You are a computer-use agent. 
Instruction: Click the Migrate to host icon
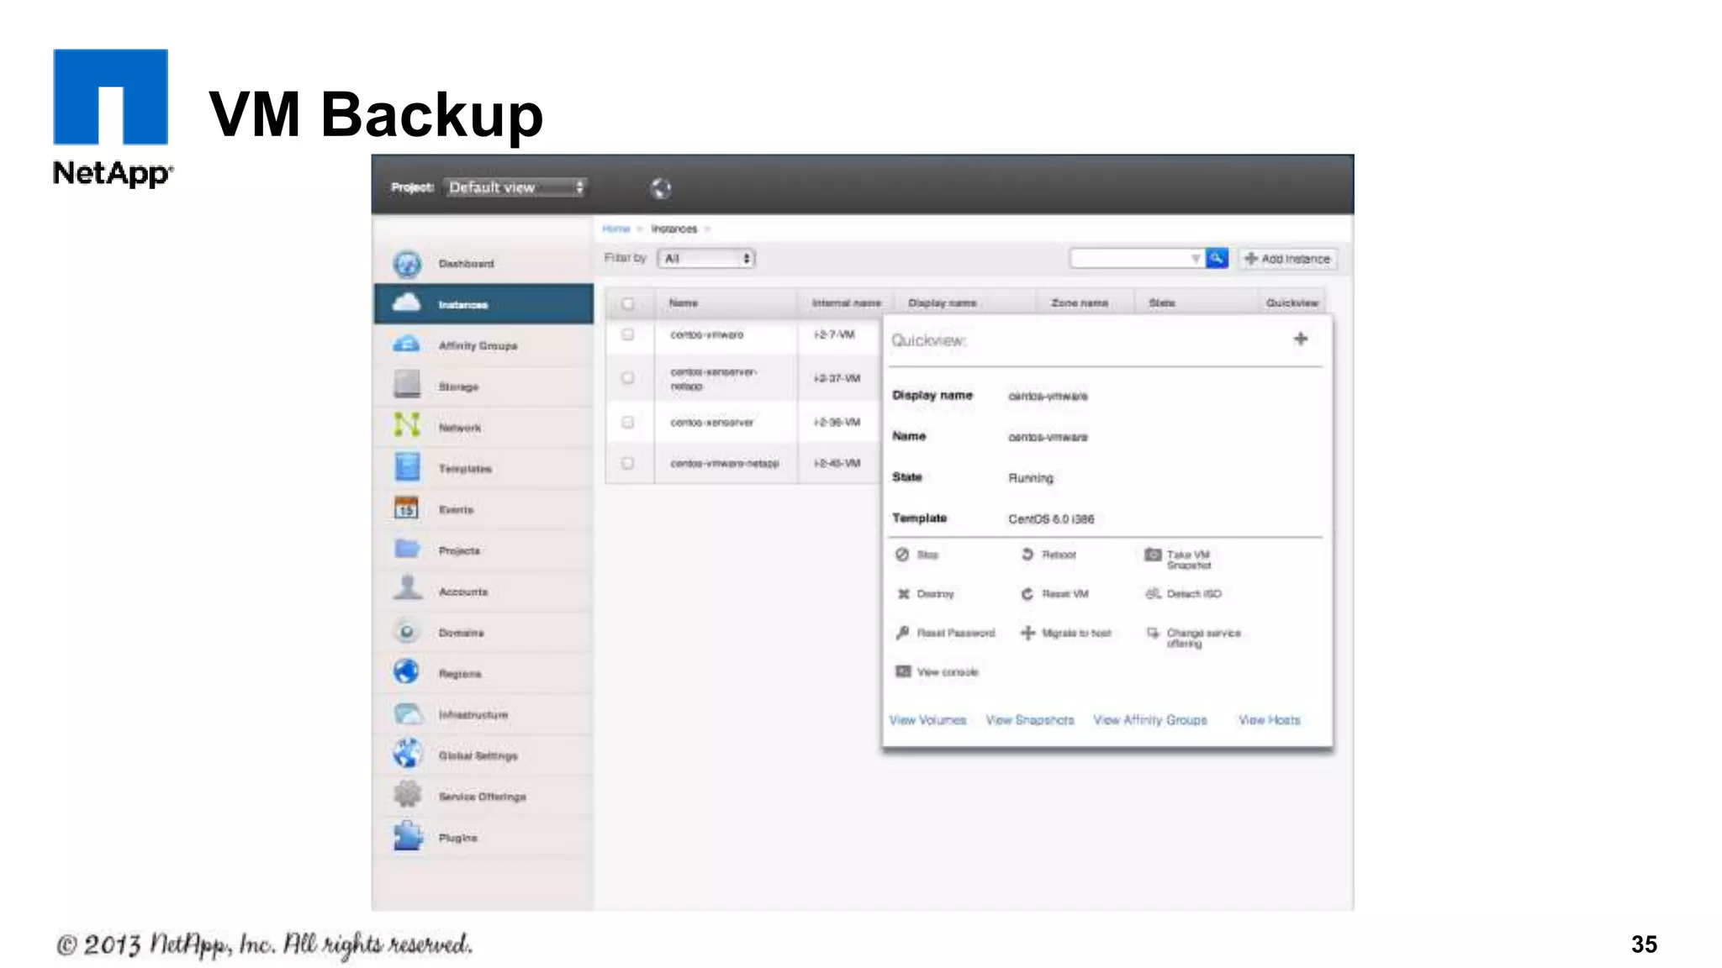click(1027, 633)
